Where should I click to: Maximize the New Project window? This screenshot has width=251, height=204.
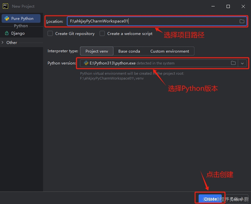(x=228, y=6)
